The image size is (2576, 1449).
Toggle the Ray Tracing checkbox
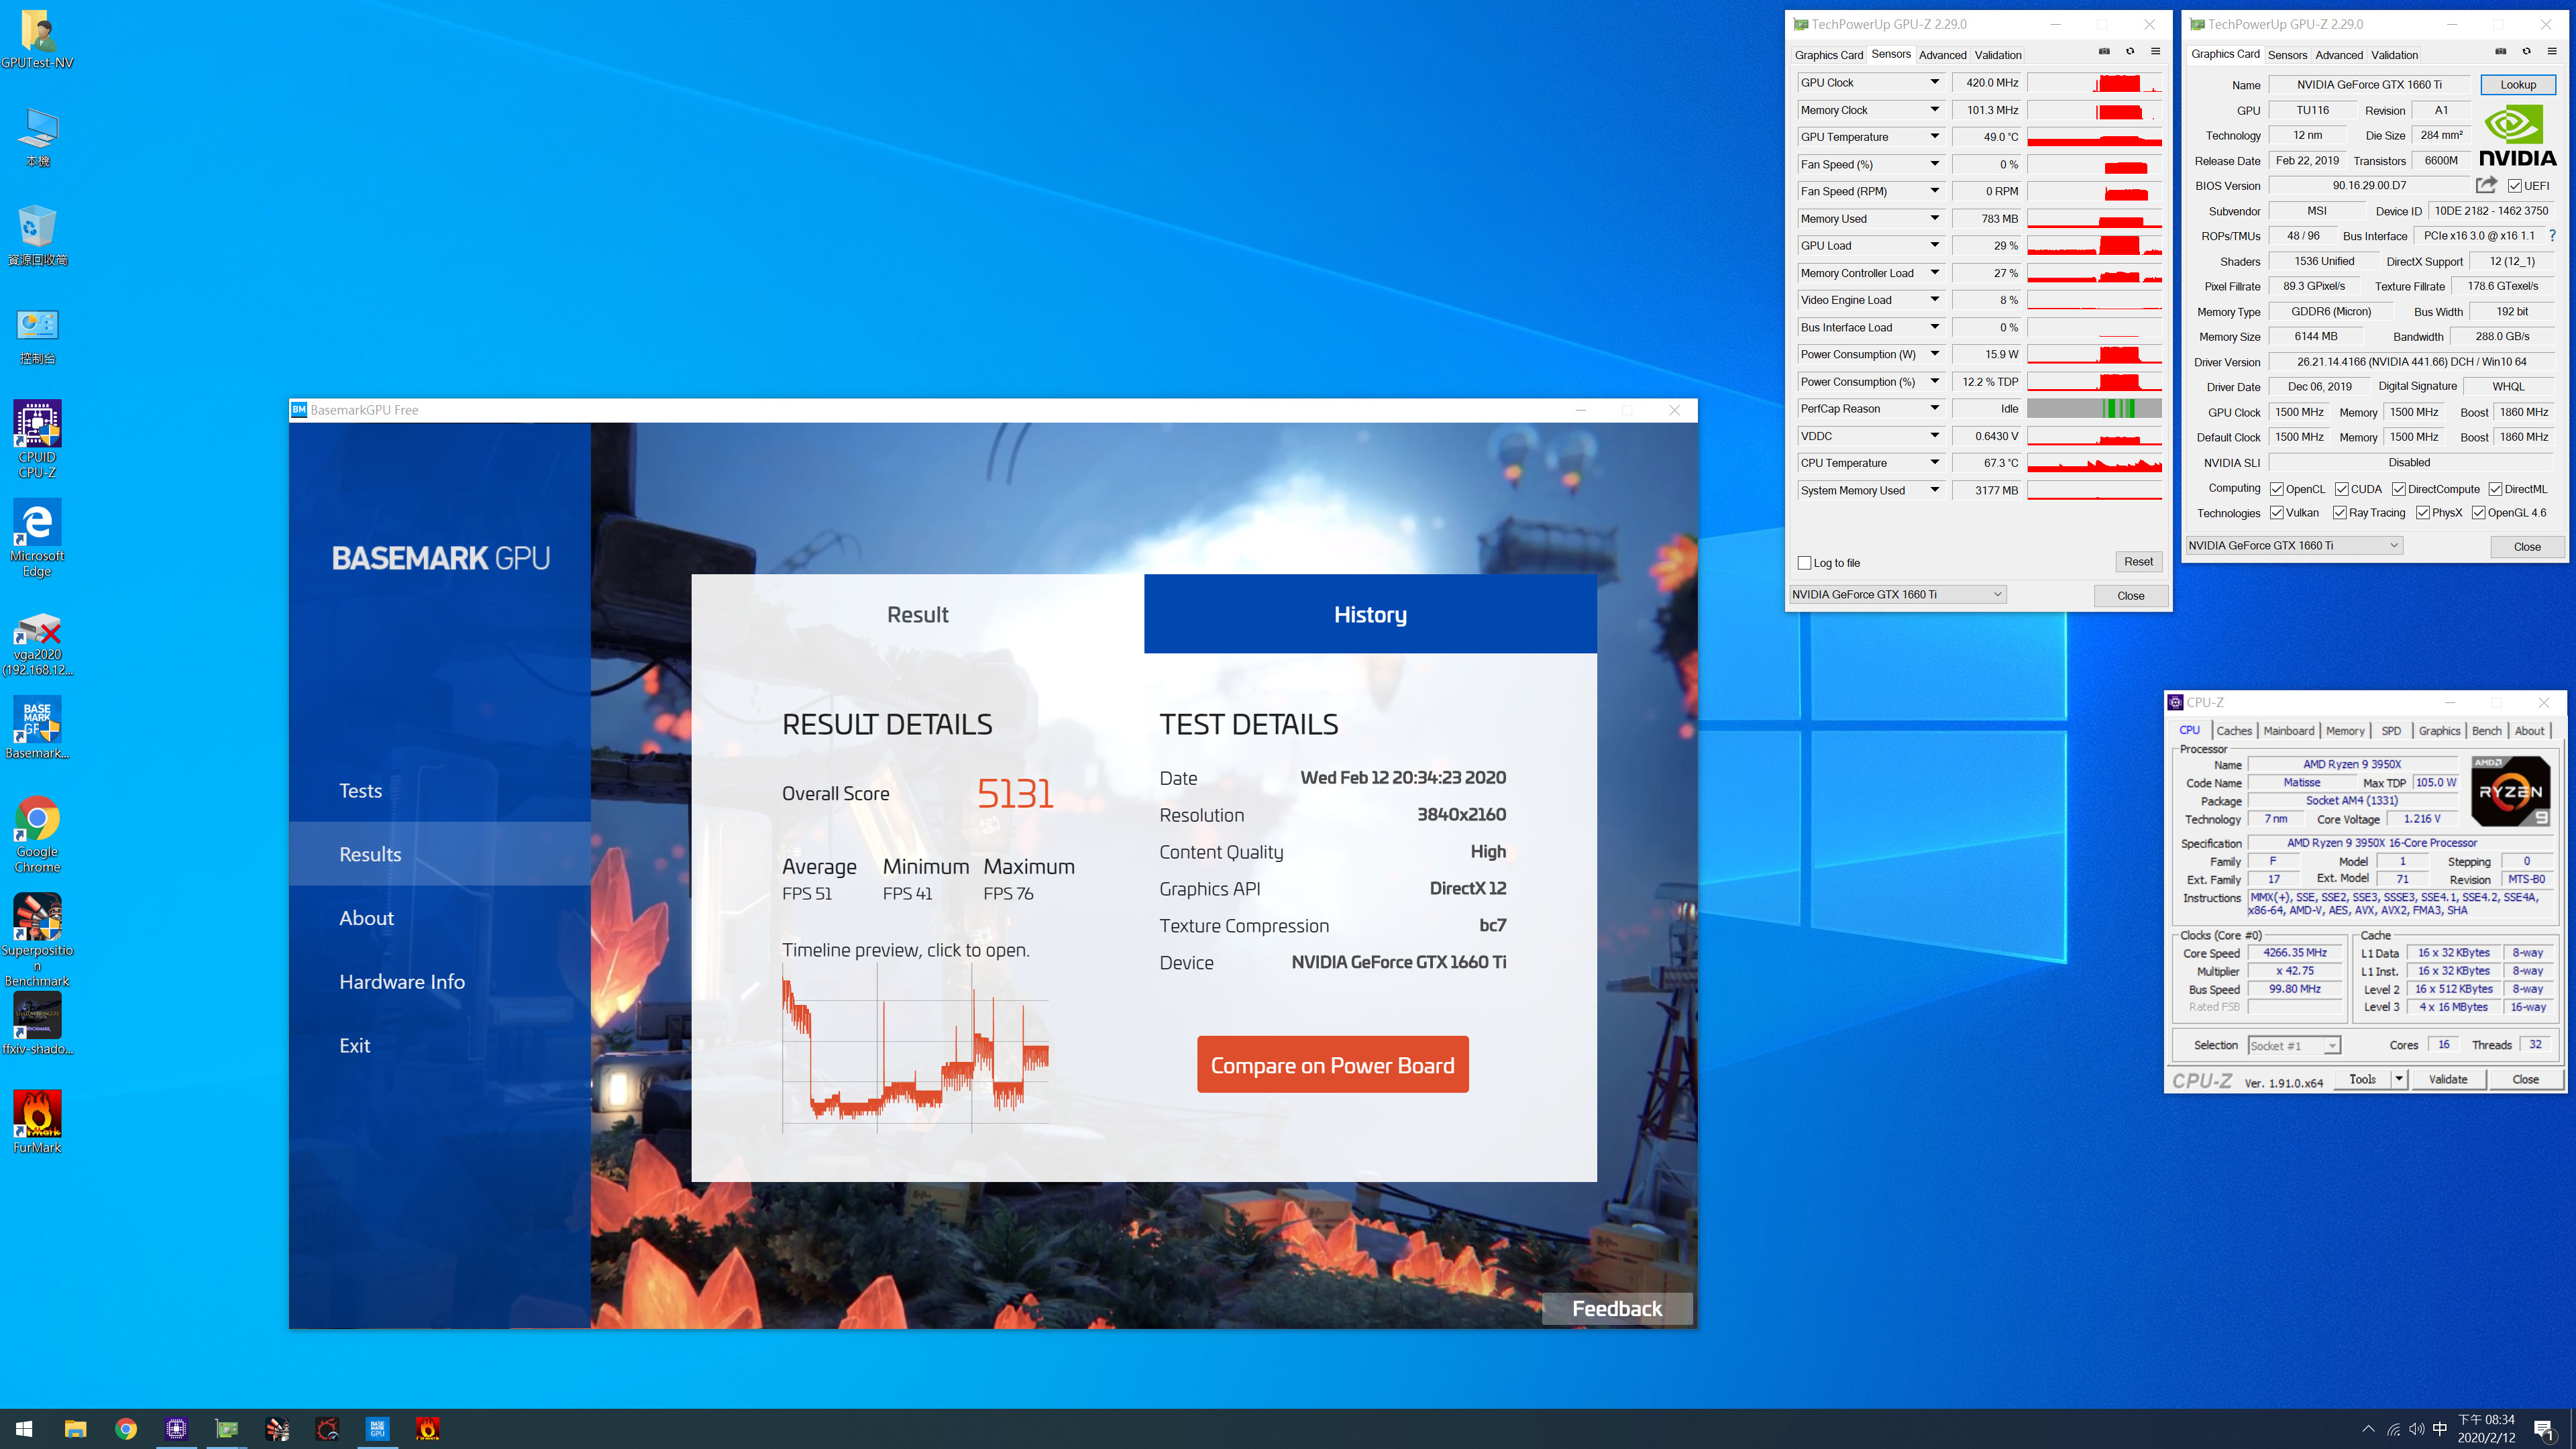2340,513
